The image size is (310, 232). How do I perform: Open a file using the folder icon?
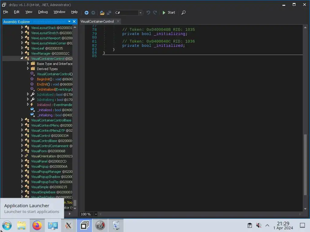pos(102,13)
